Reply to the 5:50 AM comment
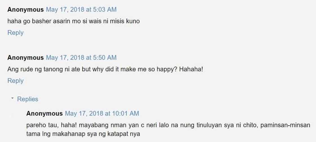The width and height of the screenshot is (316, 142). pyautogui.click(x=16, y=81)
